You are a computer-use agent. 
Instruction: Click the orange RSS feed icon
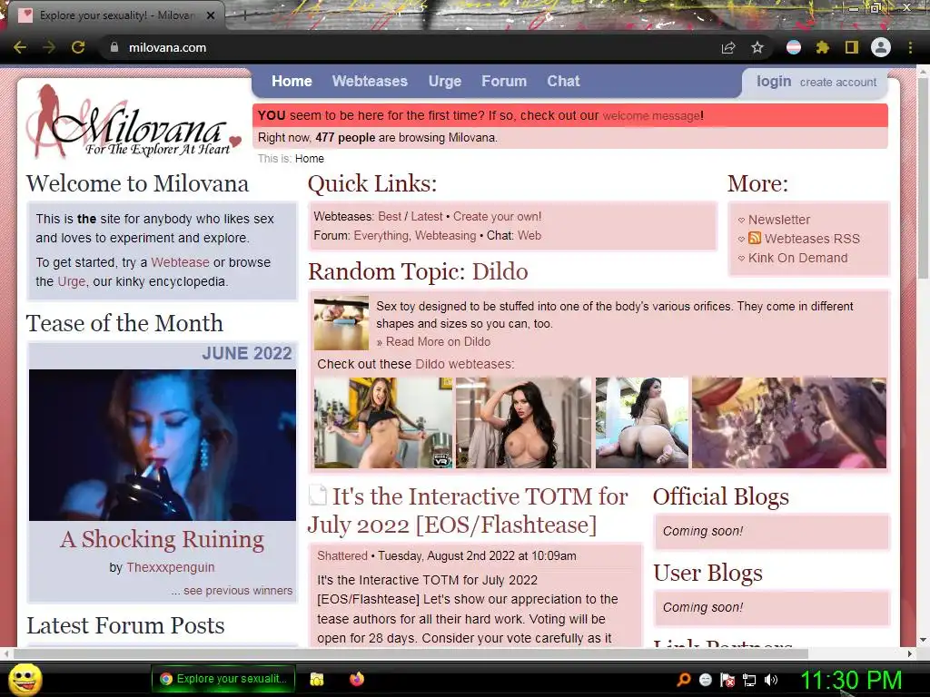coord(755,238)
